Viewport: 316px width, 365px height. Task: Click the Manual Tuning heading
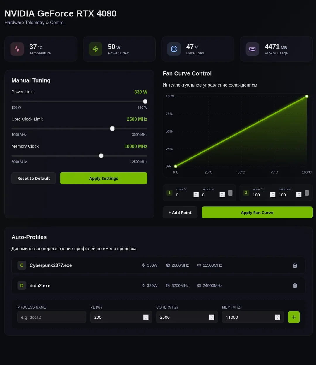coord(31,80)
